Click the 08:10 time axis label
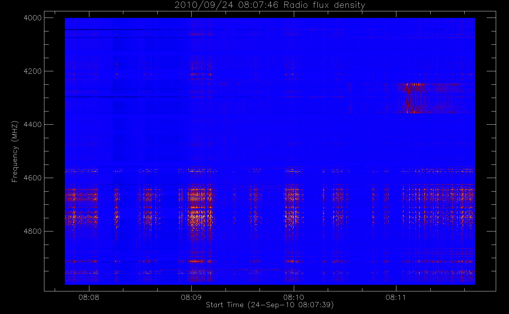The height and width of the screenshot is (314, 509). coord(294,297)
